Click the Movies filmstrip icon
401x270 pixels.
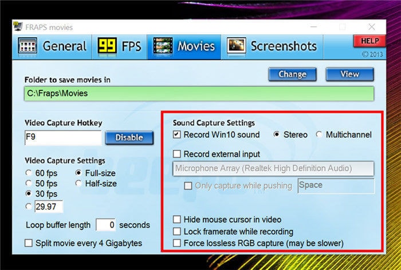tap(163, 46)
